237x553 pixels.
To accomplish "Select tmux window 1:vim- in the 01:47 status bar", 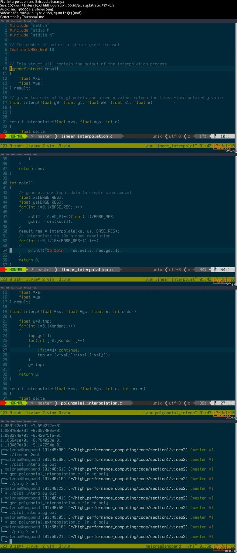I will (x=33, y=413).
